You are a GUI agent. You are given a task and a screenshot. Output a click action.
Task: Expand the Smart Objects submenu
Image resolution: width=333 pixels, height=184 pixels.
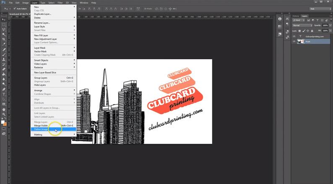(54, 60)
